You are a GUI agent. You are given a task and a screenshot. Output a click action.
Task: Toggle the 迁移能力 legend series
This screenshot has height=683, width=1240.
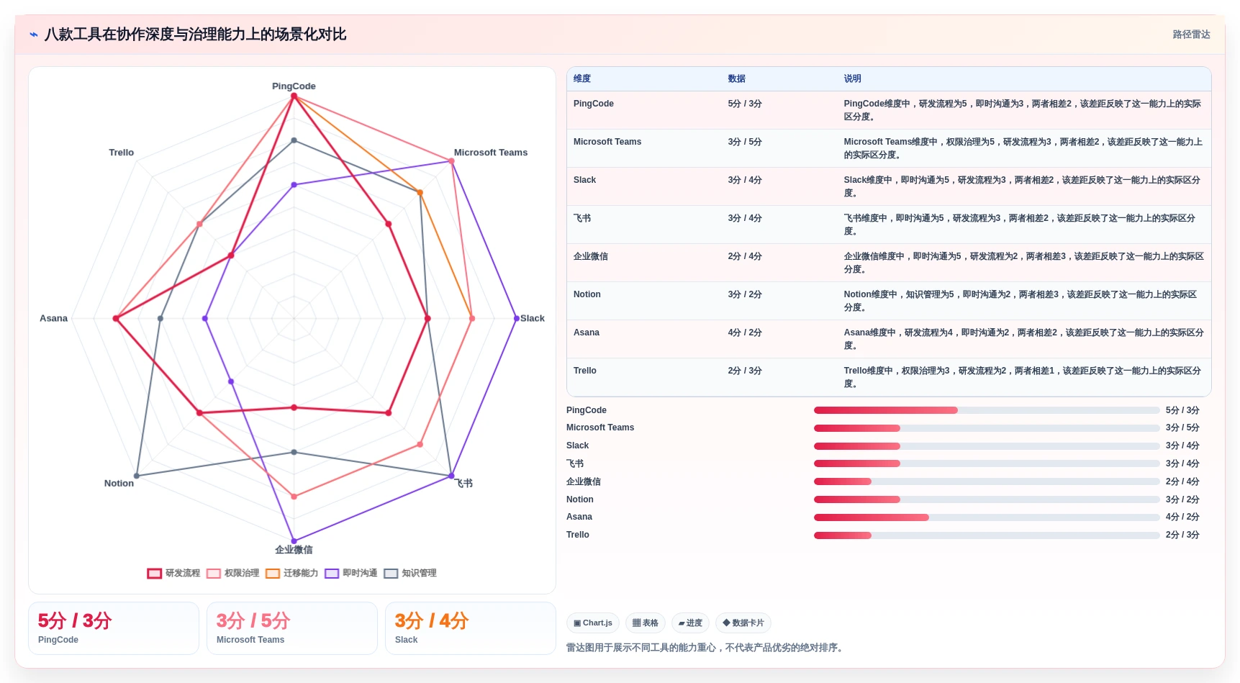click(291, 573)
